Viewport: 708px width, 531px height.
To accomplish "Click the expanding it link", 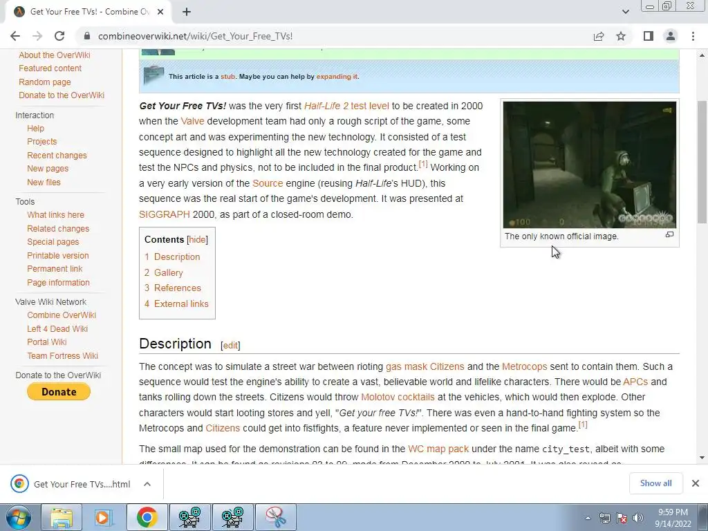I will click(337, 77).
